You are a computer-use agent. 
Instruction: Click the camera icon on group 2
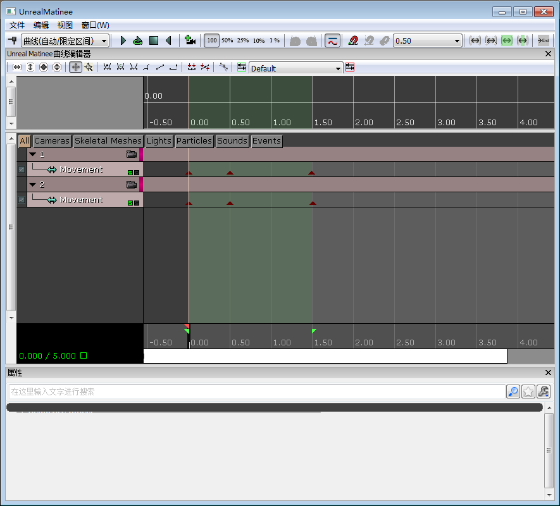132,185
